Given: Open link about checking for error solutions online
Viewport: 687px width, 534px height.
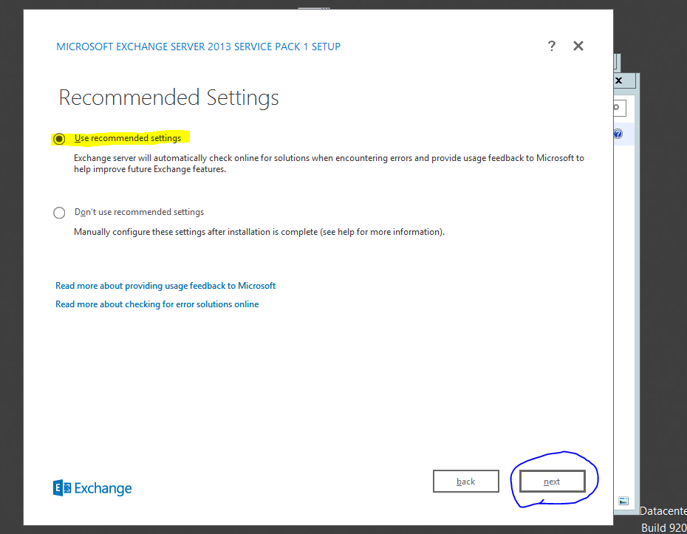Looking at the screenshot, I should tap(157, 304).
